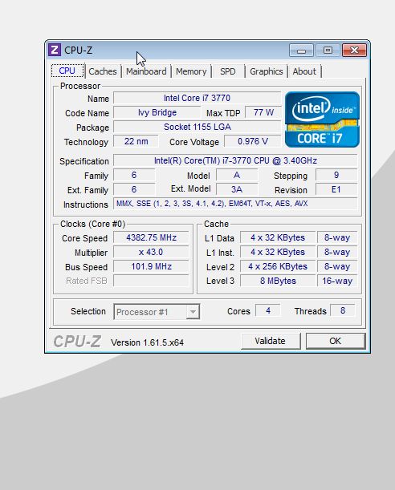Click the Stepping value 9
This screenshot has width=395, height=490.
click(x=336, y=175)
